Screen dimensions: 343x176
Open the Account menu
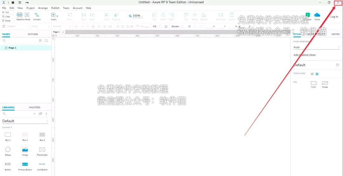point(78,8)
